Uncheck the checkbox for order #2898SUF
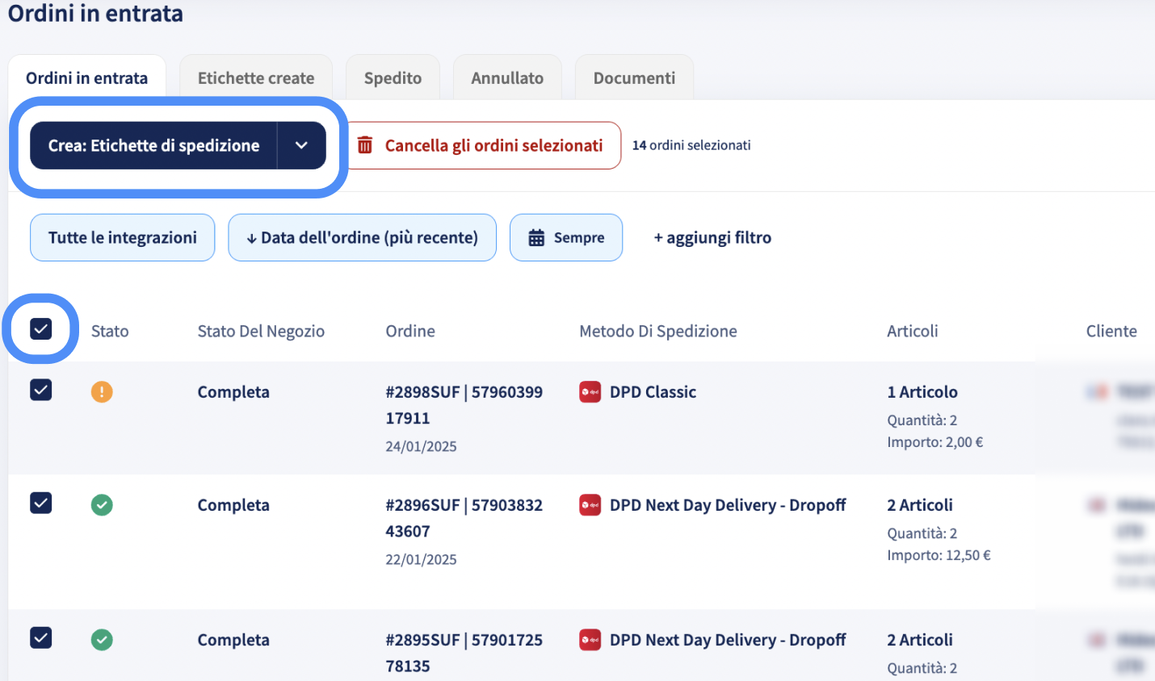 coord(40,390)
